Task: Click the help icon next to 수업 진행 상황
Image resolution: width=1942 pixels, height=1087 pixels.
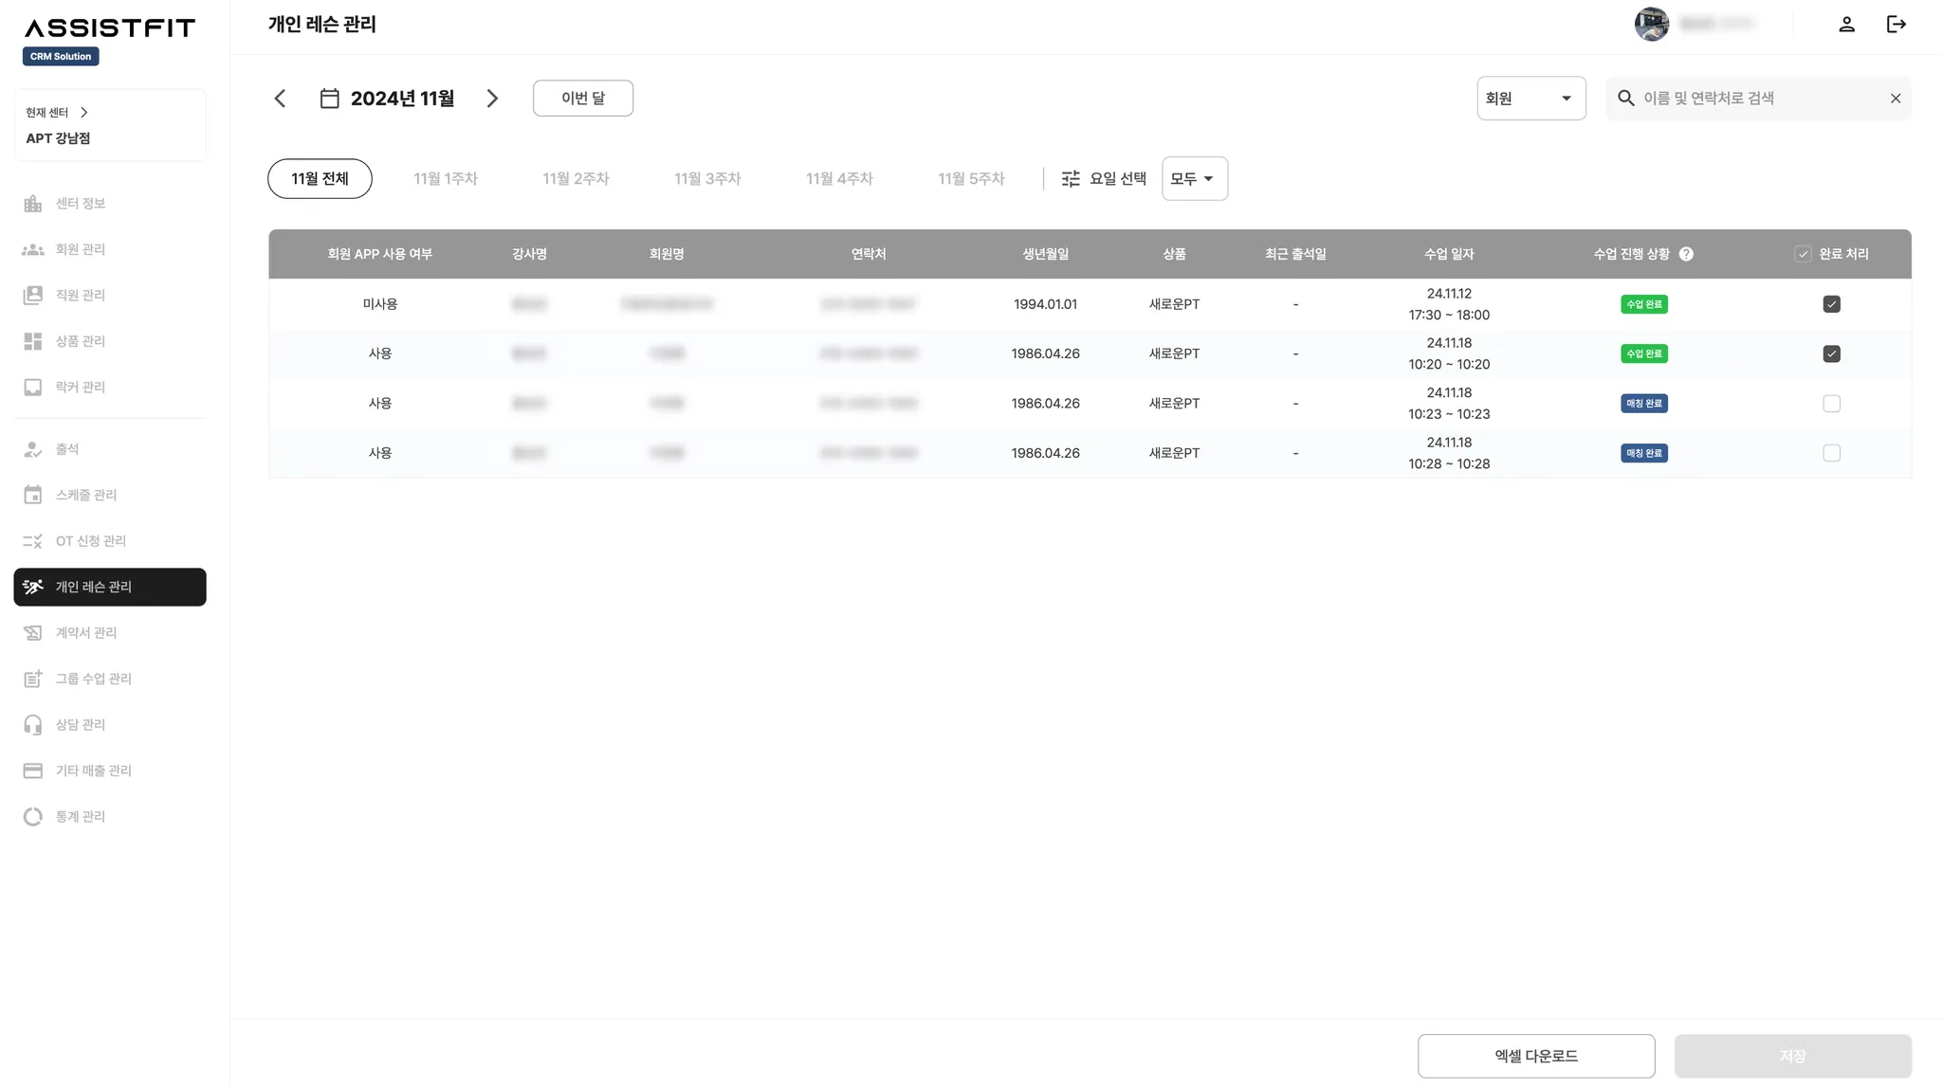Action: point(1686,254)
